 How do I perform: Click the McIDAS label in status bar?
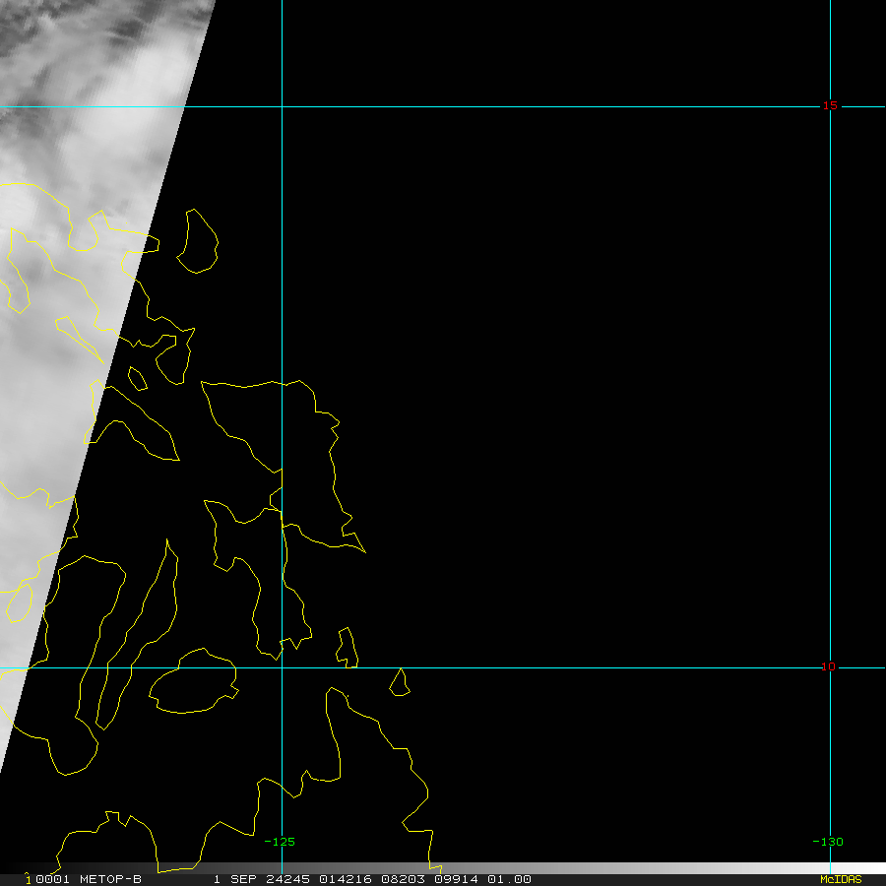pos(841,879)
